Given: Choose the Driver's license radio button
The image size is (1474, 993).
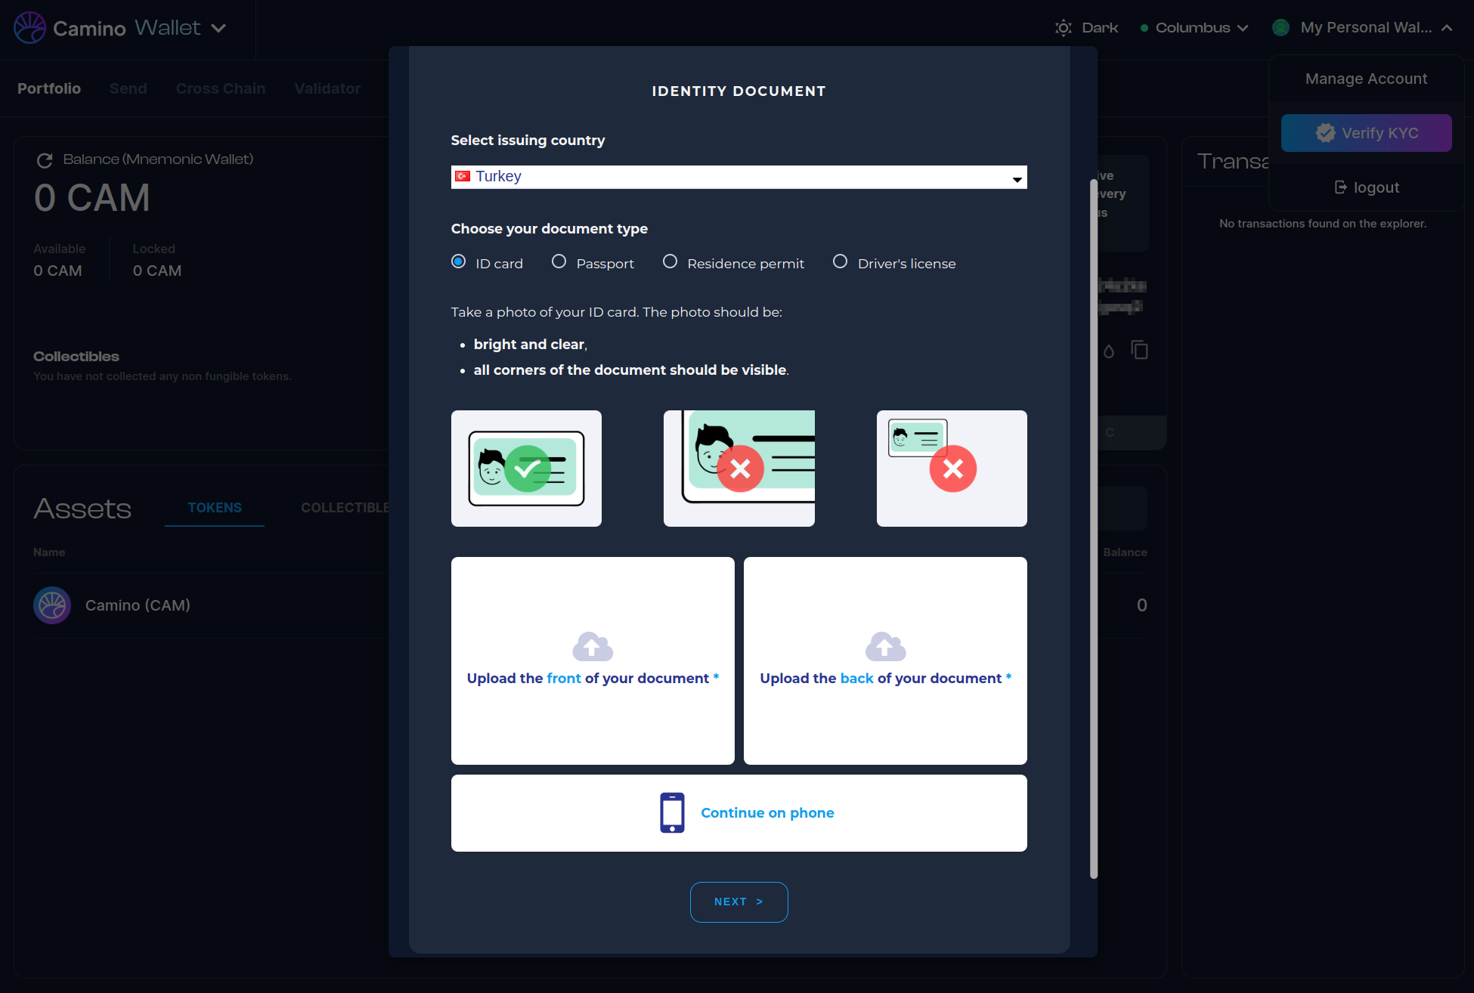Looking at the screenshot, I should (x=840, y=261).
